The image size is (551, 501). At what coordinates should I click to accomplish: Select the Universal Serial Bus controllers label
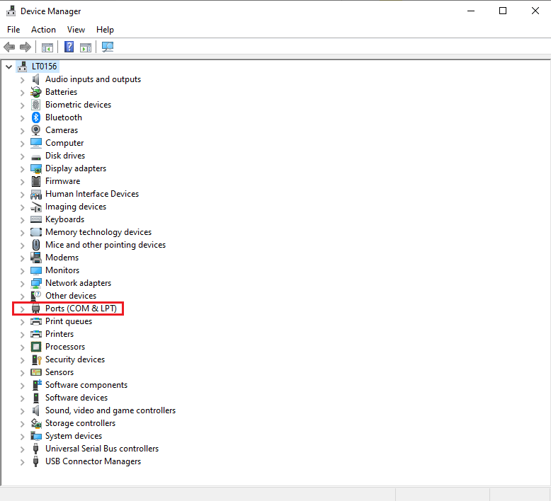[102, 449]
